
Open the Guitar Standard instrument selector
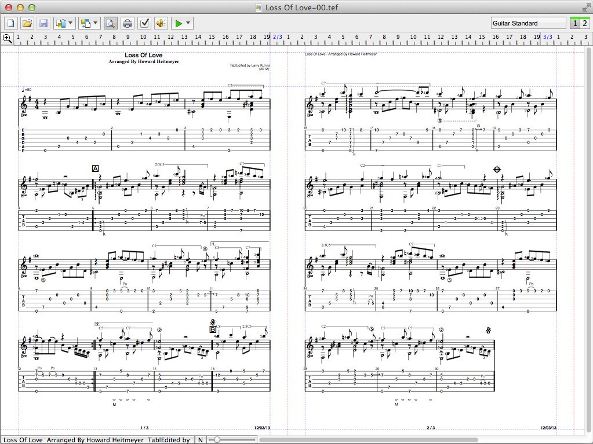click(x=528, y=23)
